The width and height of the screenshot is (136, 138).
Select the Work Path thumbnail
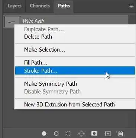[12, 21]
